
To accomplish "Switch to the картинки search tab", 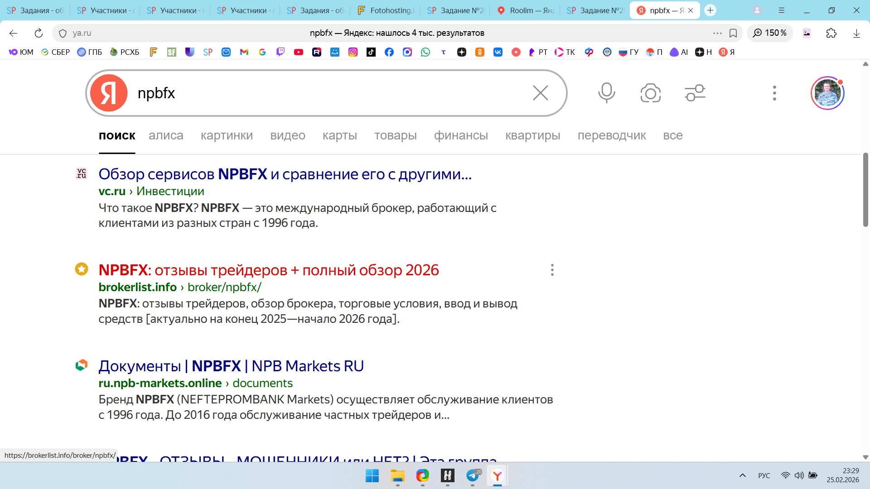I will (x=227, y=135).
